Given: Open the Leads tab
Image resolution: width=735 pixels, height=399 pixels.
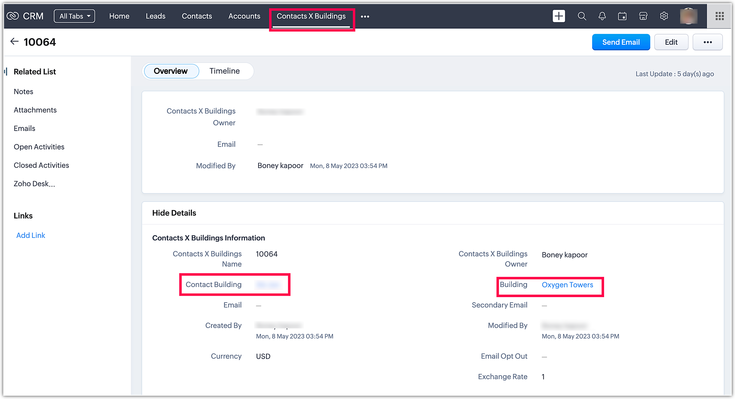Looking at the screenshot, I should click(x=156, y=16).
